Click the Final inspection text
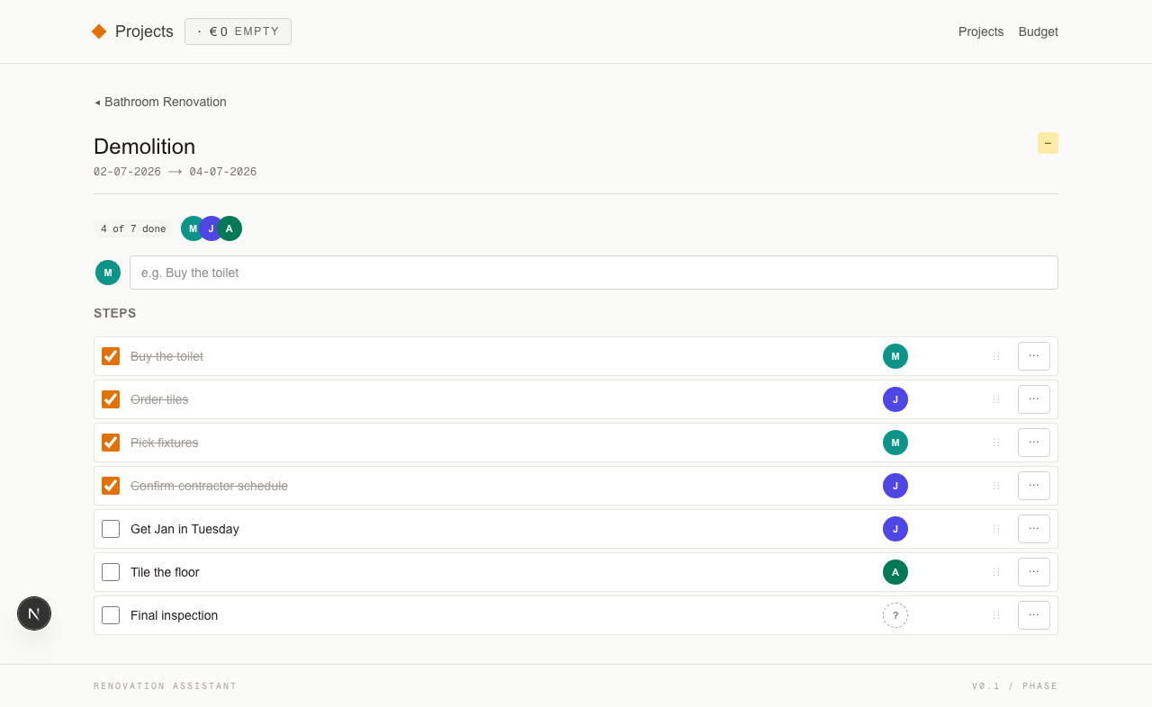Image resolution: width=1152 pixels, height=707 pixels. click(x=174, y=615)
